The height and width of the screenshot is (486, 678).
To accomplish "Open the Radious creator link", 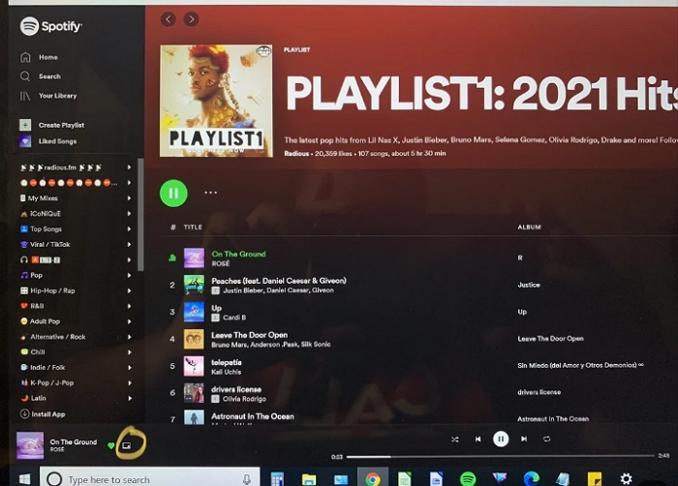I will (296, 154).
